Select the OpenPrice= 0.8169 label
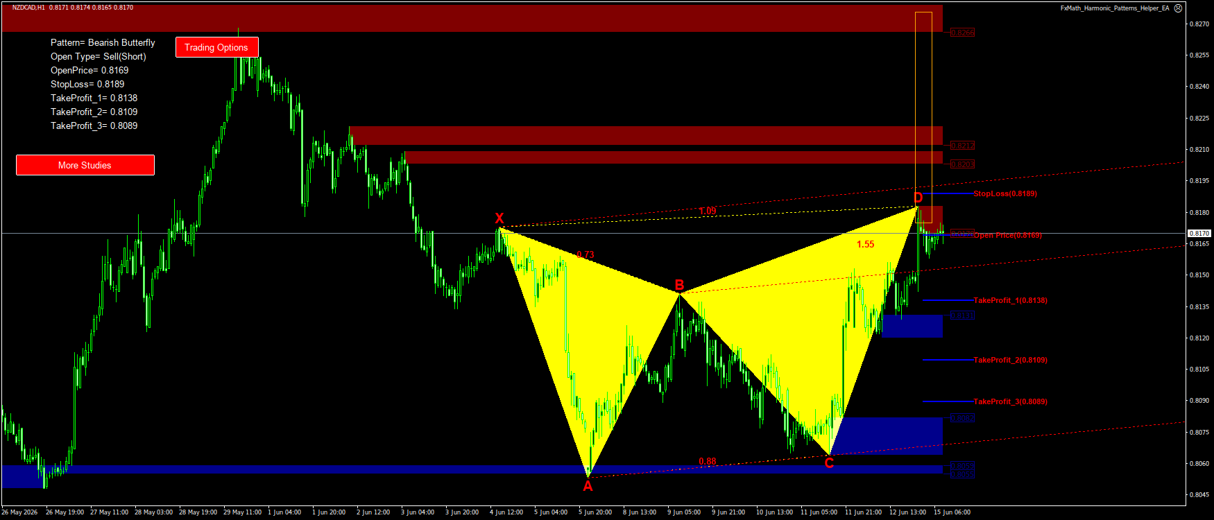The image size is (1214, 520). (x=89, y=70)
